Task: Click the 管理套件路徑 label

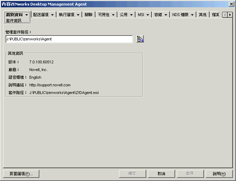Action: [18, 32]
